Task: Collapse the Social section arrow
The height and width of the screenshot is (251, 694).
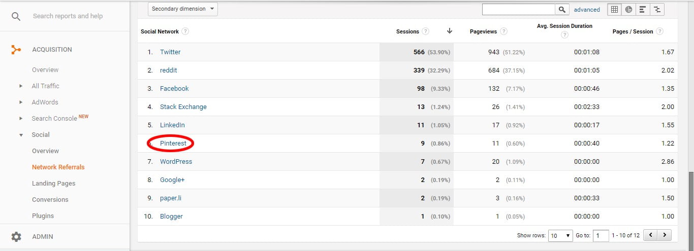Action: click(x=21, y=135)
